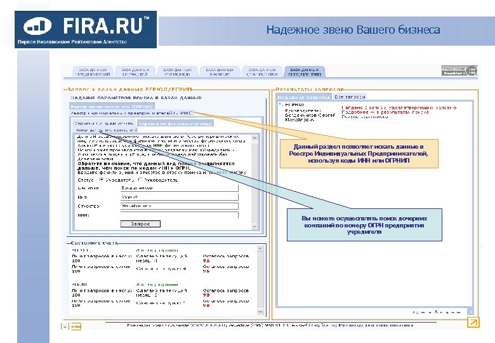Click search form scrollbar up arrow
495x343 pixels.
coord(254,138)
